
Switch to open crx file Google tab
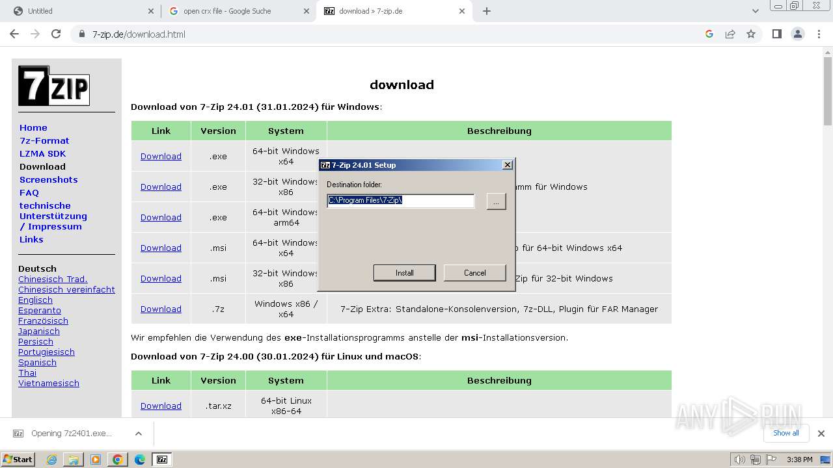239,11
